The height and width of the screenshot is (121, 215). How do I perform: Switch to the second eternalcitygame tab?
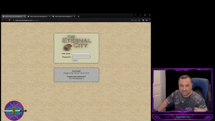39,16
